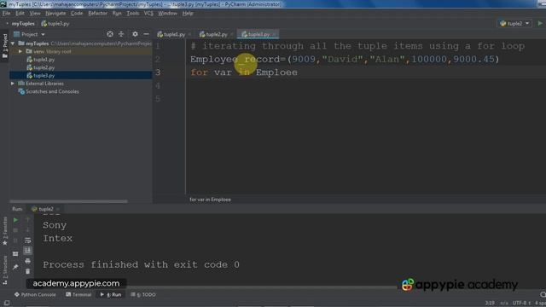Click the up arrow in the Run toolbar
546x307 pixels.
[28, 219]
